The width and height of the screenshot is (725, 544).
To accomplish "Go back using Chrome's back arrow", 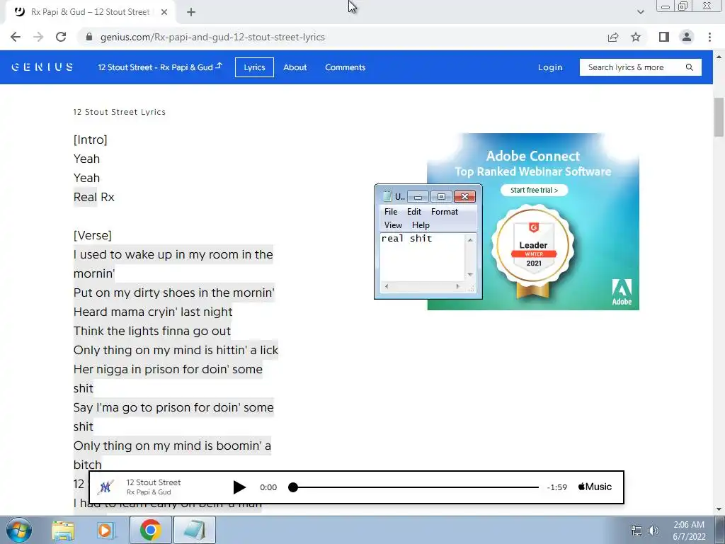I will [16, 37].
